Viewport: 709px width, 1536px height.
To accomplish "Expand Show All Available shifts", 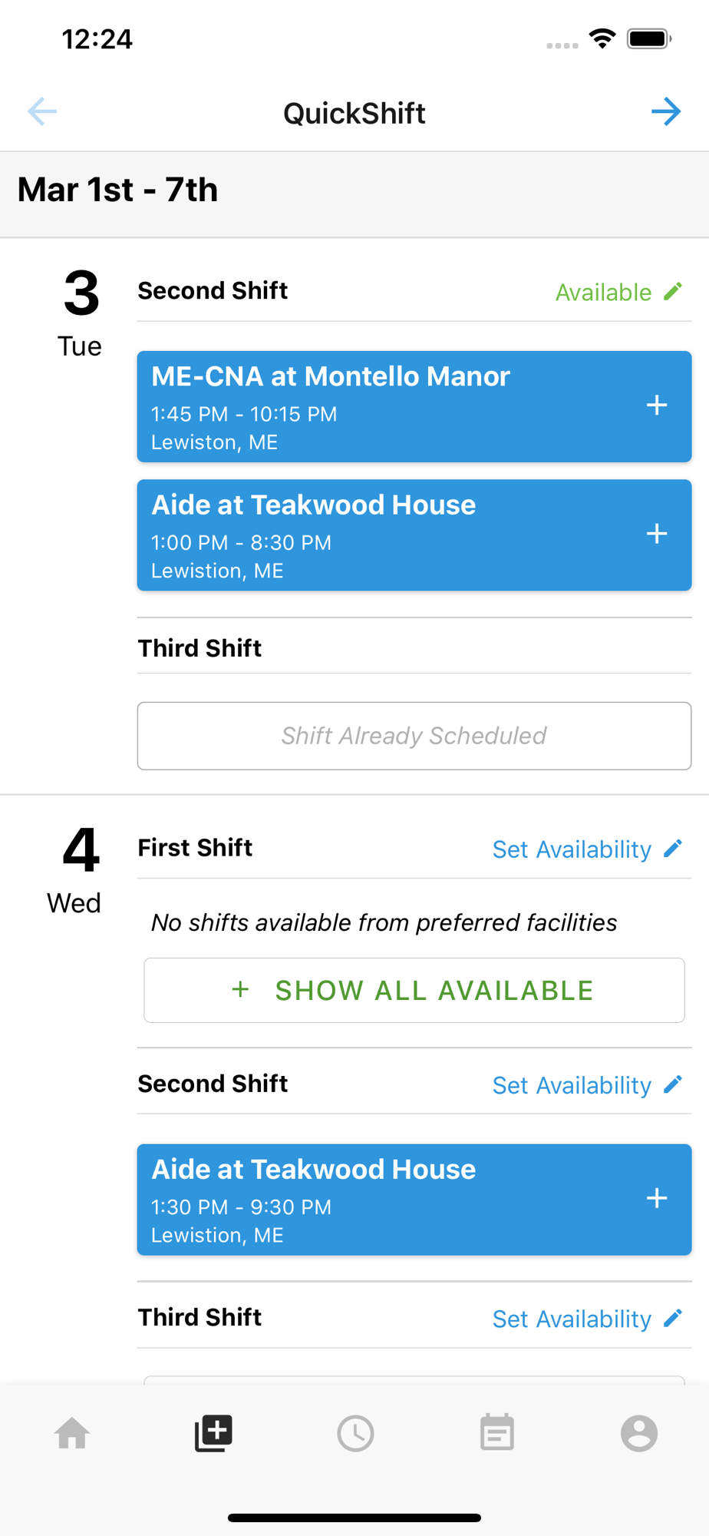I will tap(414, 990).
